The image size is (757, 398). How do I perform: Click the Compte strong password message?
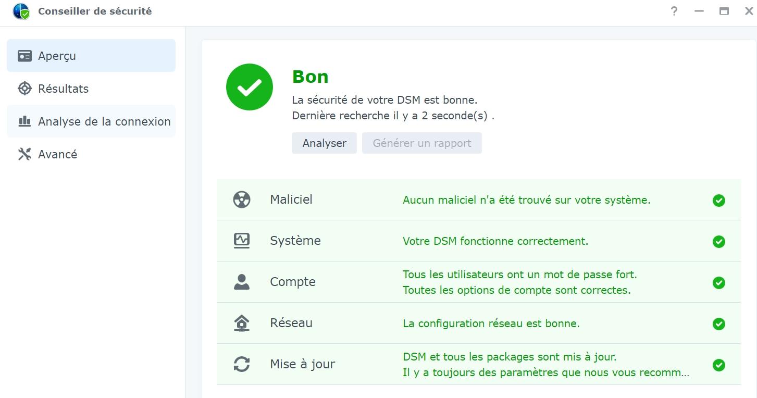pyautogui.click(x=519, y=274)
